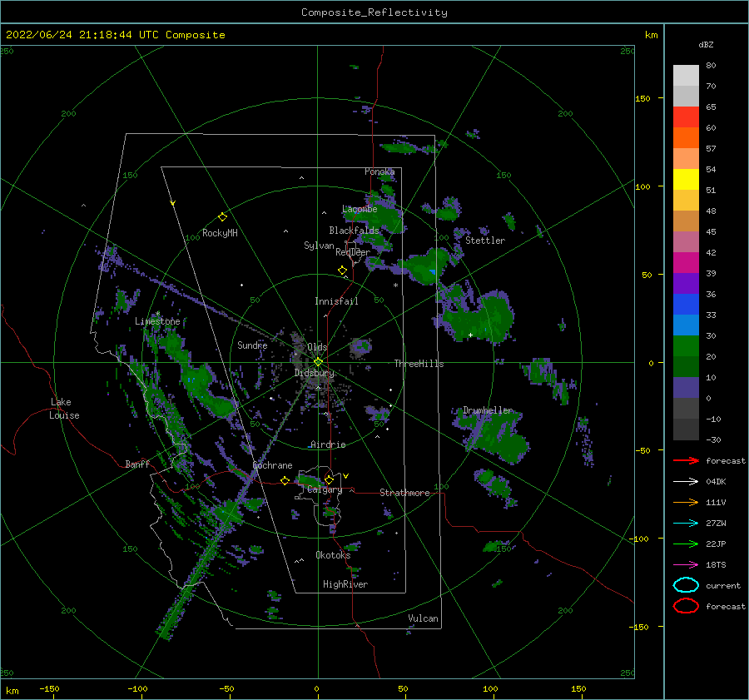Click the red forecast ellipse icon
Viewport: 749px width, 700px height.
[686, 606]
